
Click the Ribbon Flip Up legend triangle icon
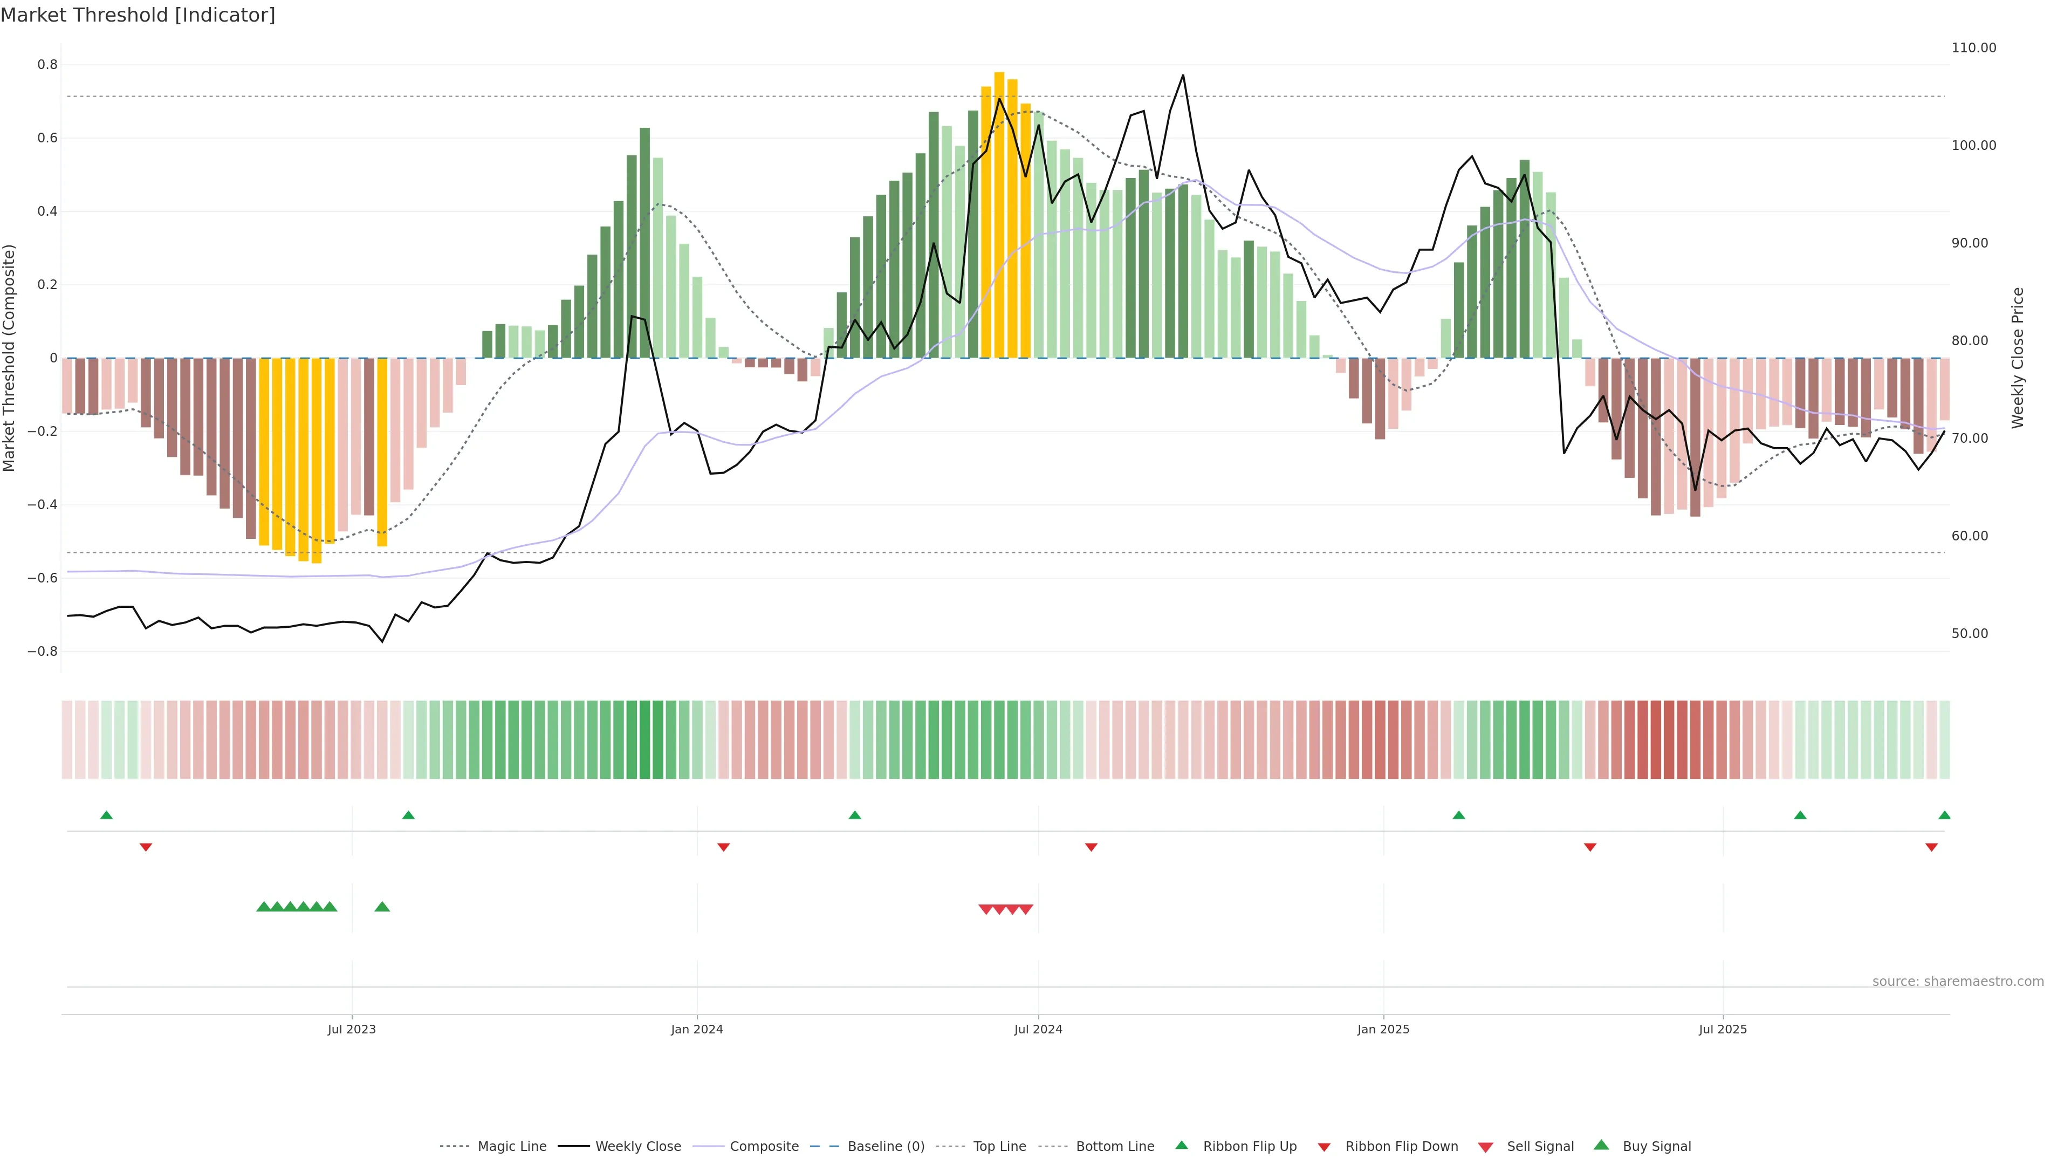click(x=1181, y=1145)
